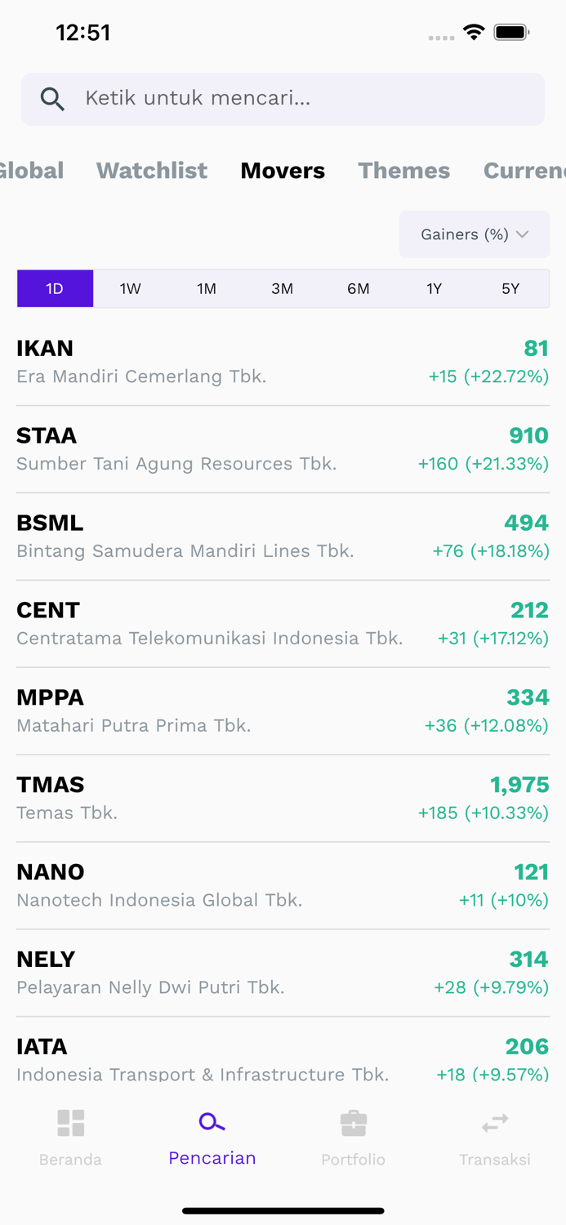Activate the 5Y time range option
Image resolution: width=566 pixels, height=1225 pixels.
510,288
